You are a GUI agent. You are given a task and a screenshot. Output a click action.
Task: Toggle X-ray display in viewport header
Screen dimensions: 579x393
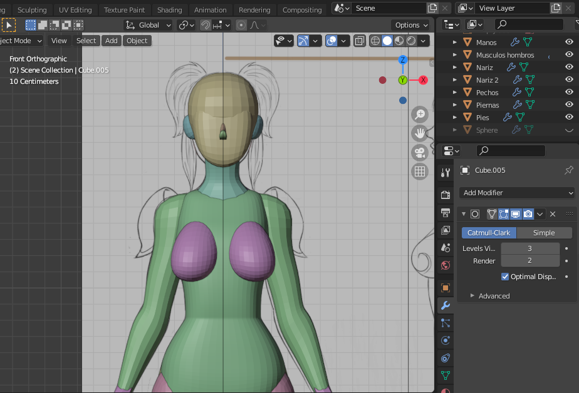(360, 41)
